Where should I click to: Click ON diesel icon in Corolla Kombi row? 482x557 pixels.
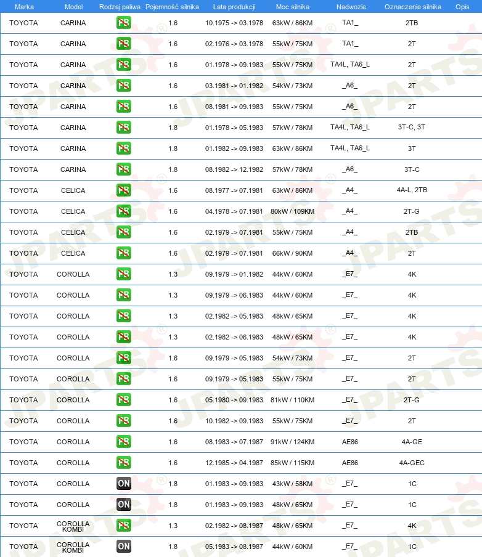(x=124, y=547)
